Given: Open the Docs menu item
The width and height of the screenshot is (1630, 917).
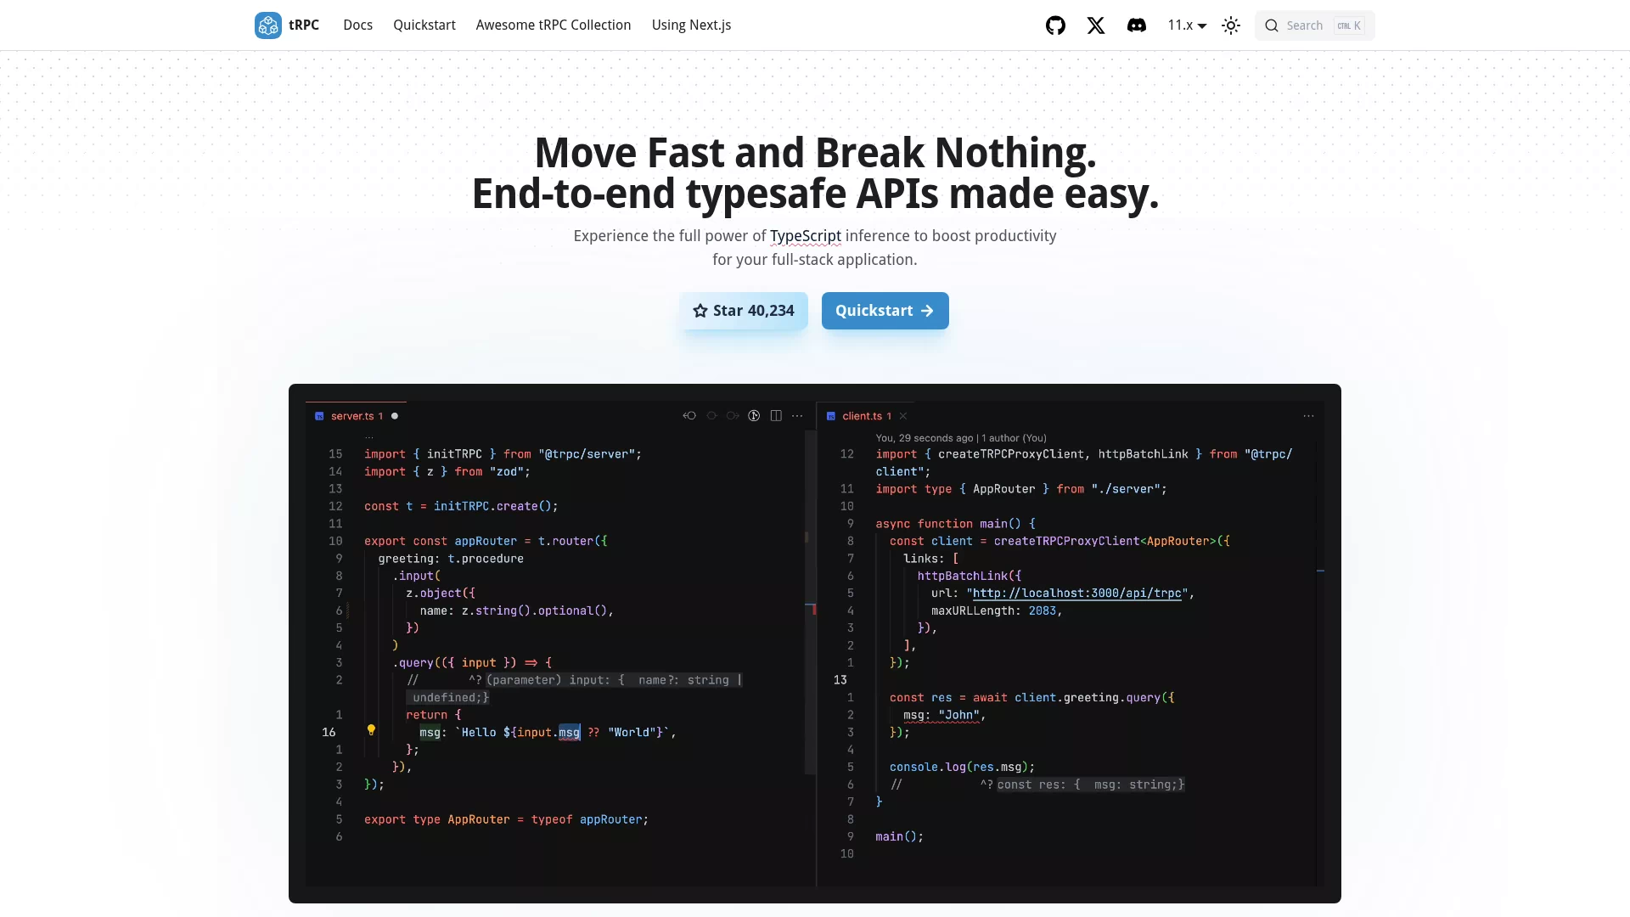Looking at the screenshot, I should point(357,25).
